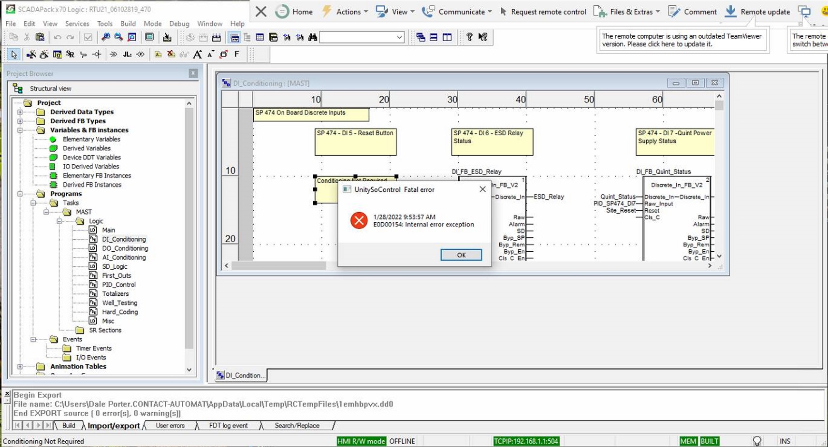Click OK in the Fatal error dialog
This screenshot has height=447, width=828.
click(x=461, y=255)
